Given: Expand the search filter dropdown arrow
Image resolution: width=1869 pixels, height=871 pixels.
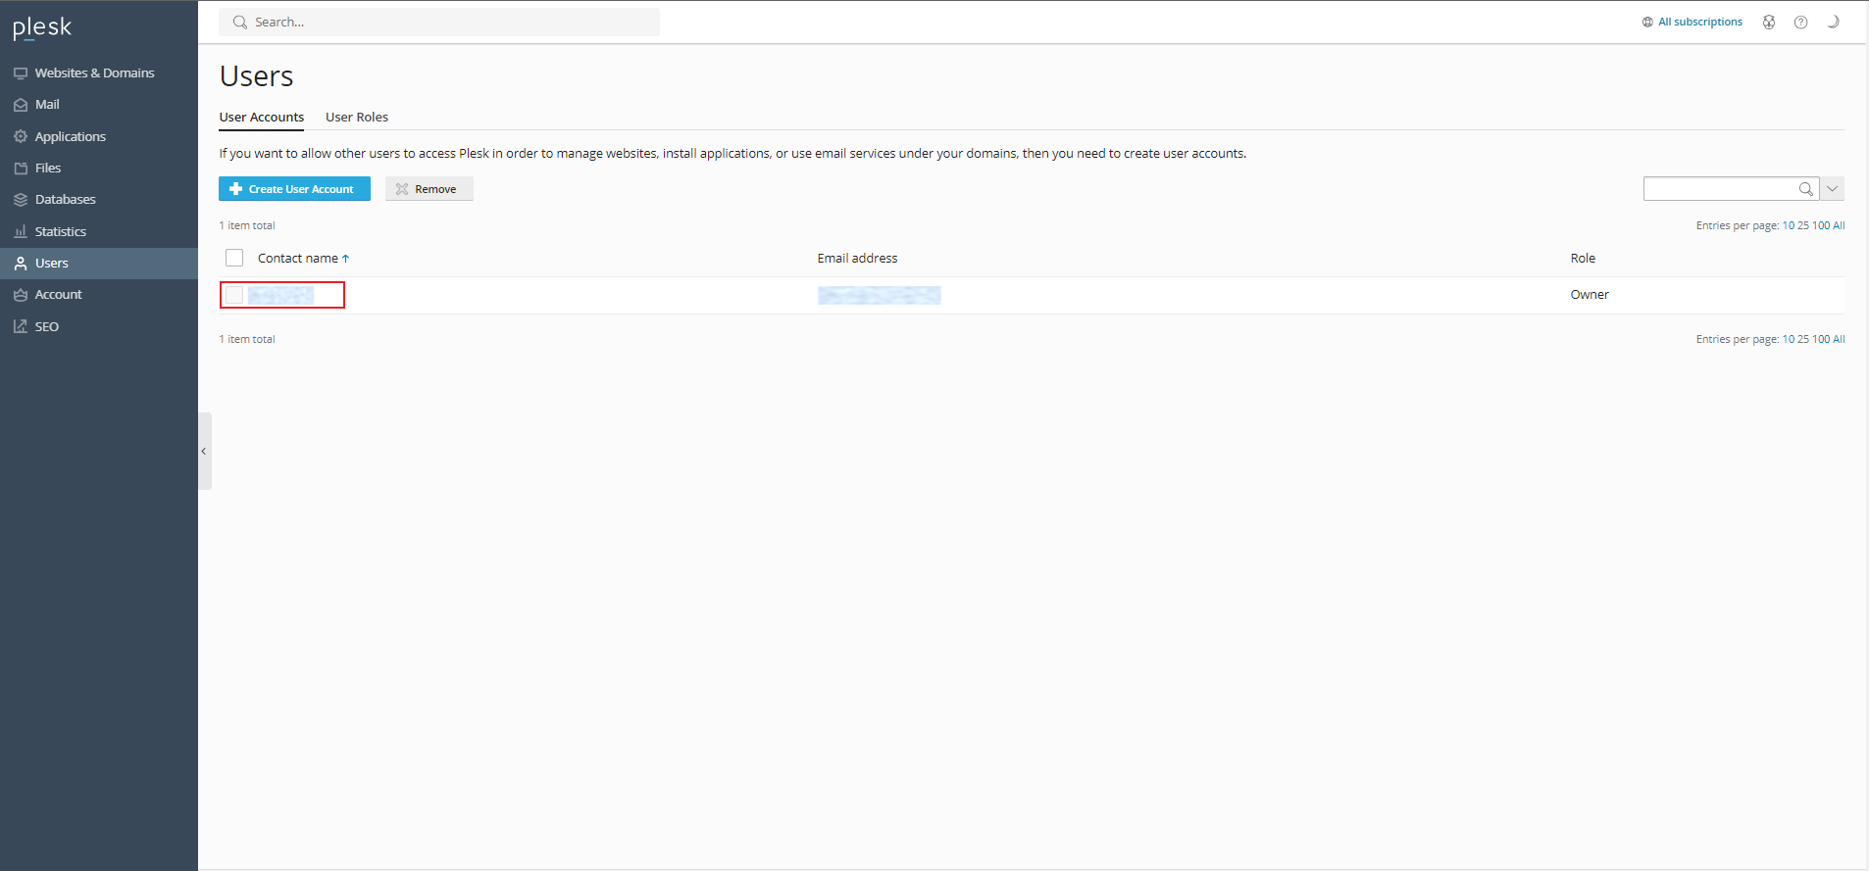Looking at the screenshot, I should [1832, 189].
